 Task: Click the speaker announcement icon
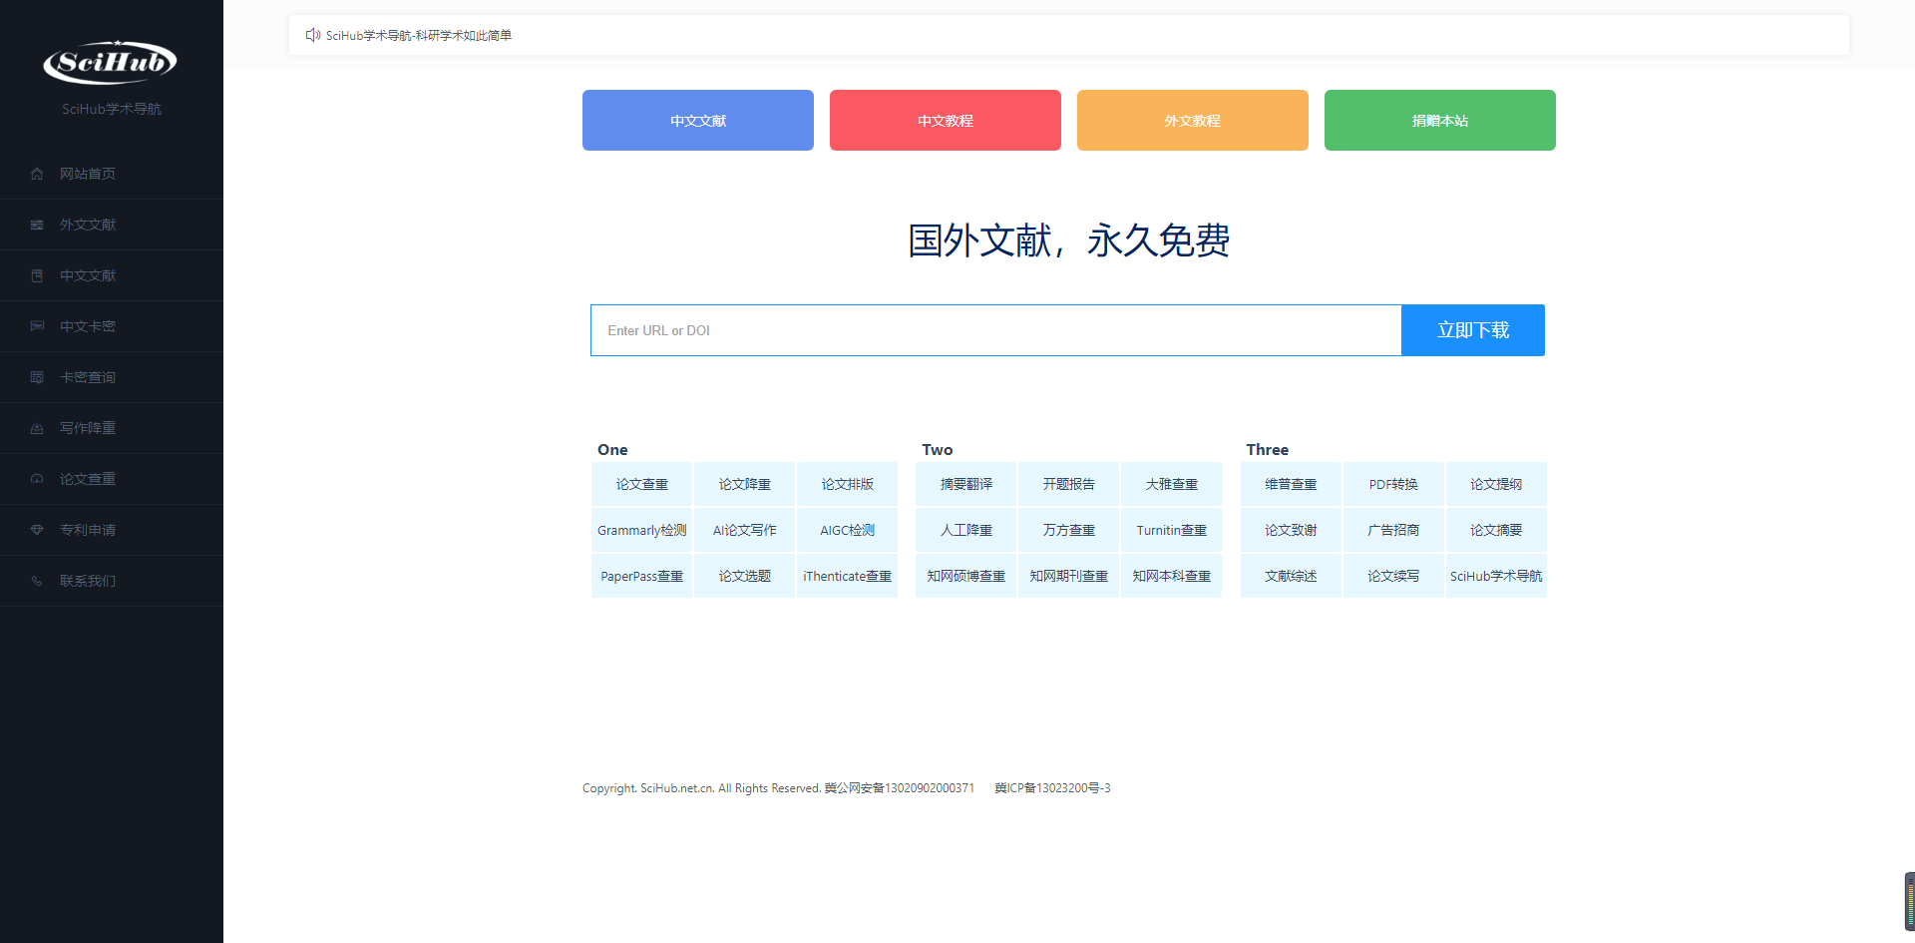pyautogui.click(x=313, y=35)
